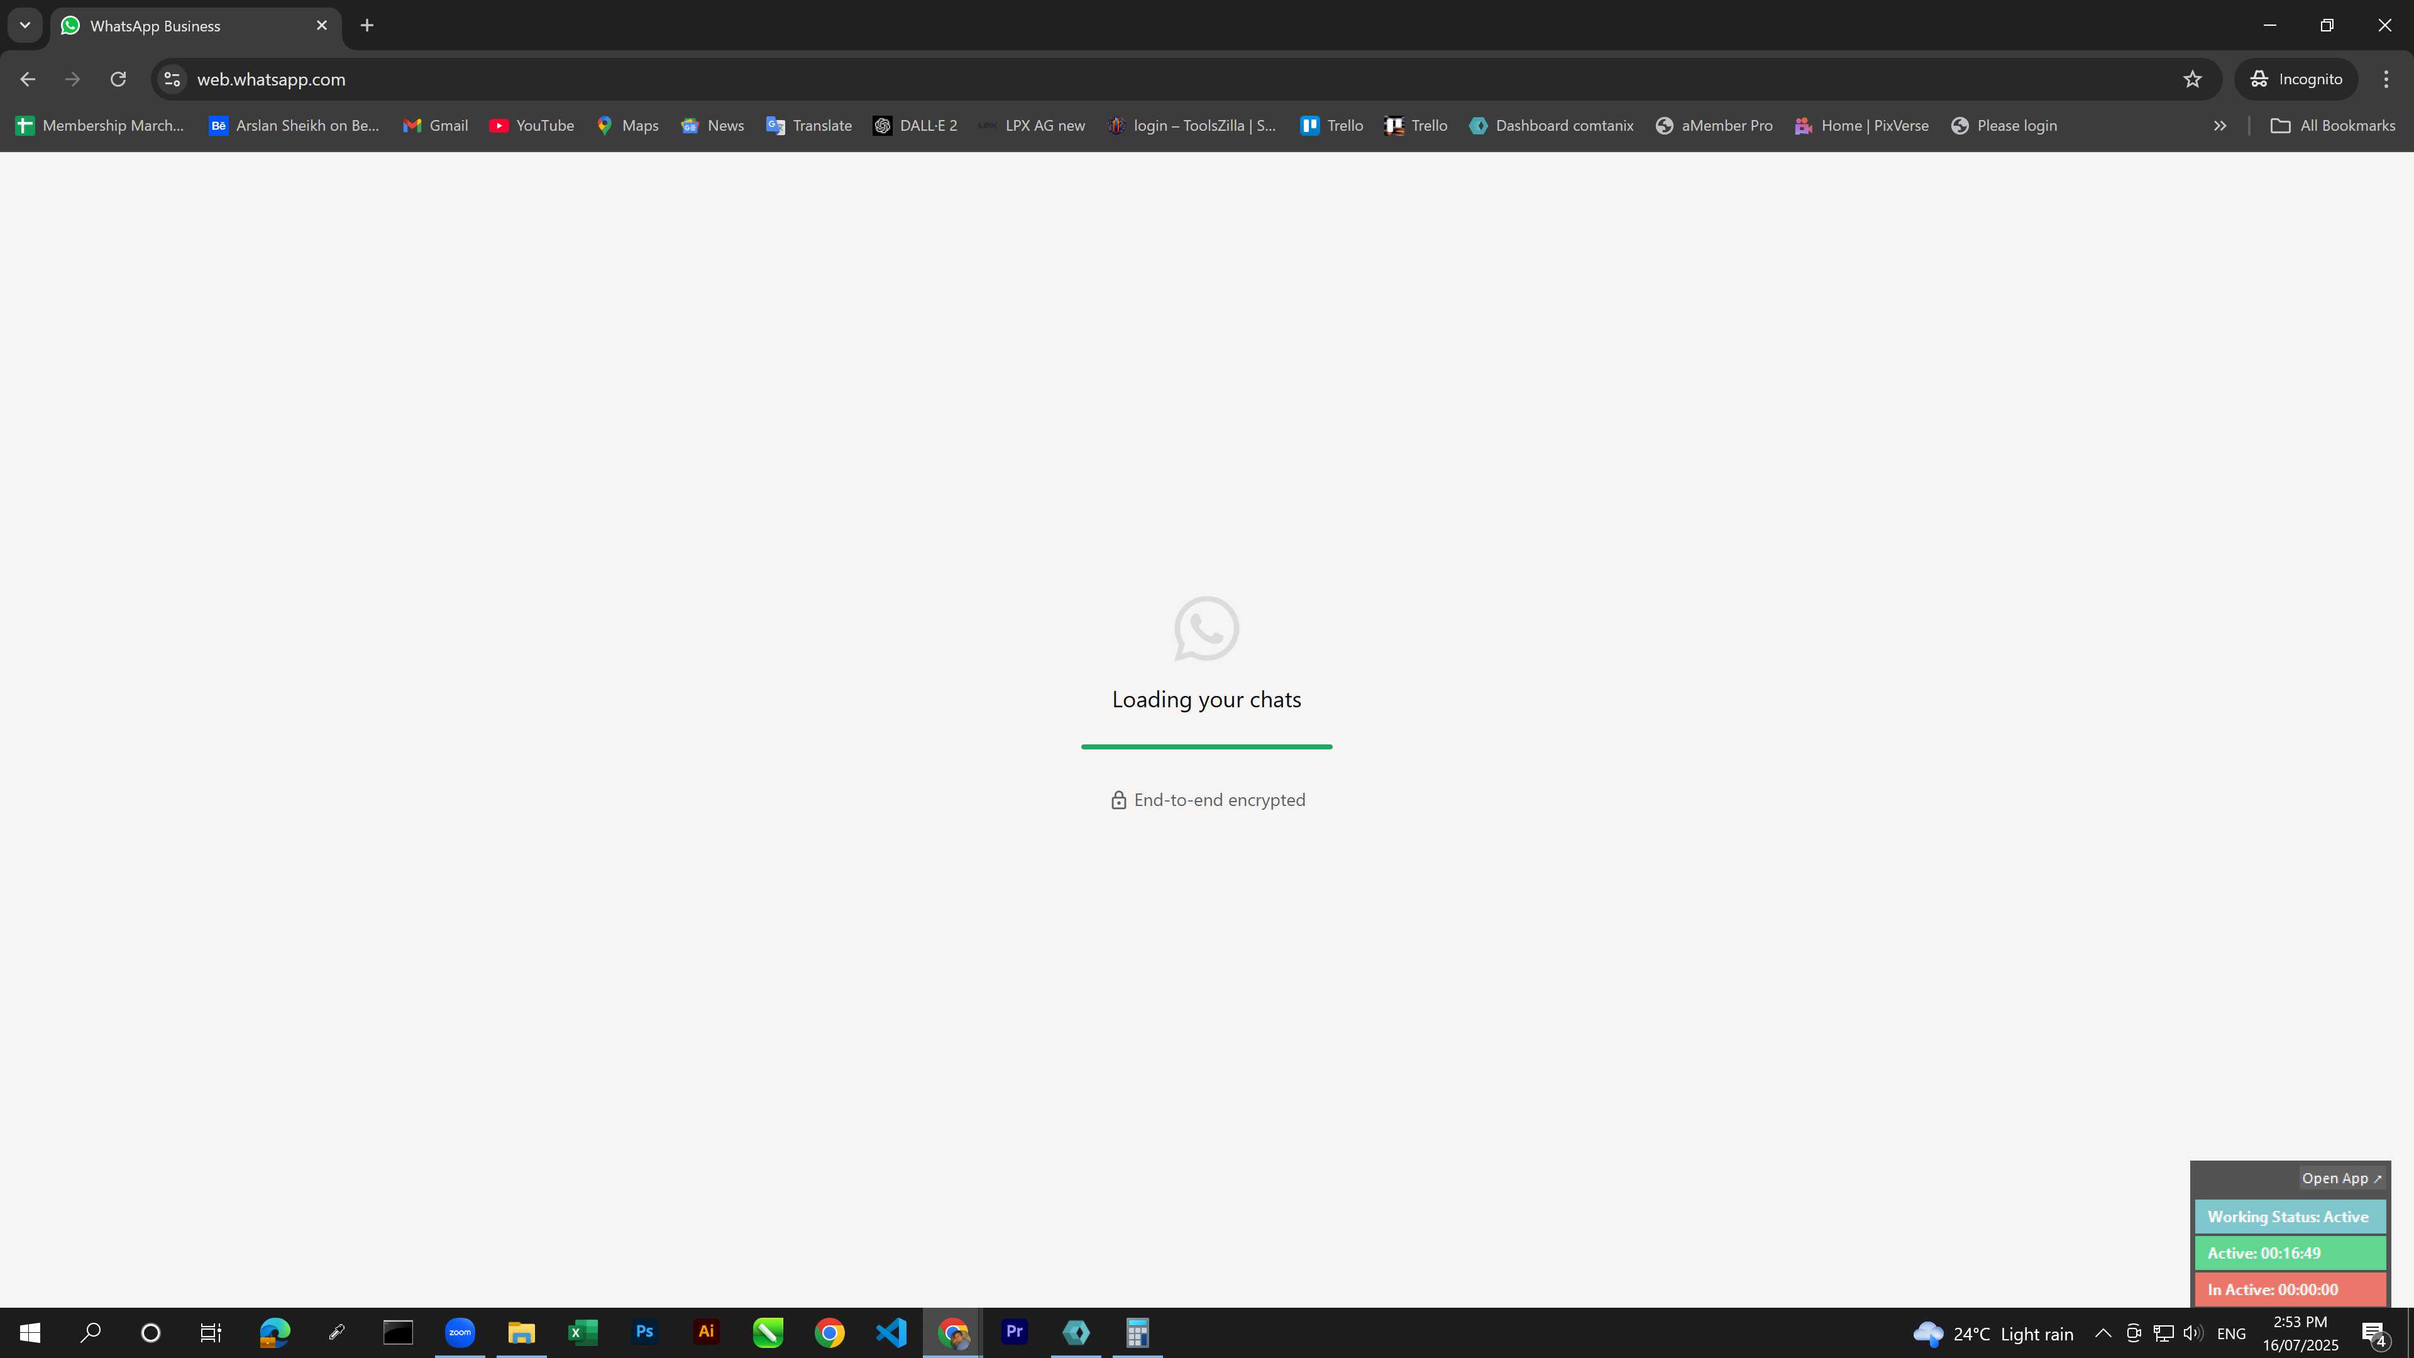Open Membership March bookmark
The height and width of the screenshot is (1358, 2414).
coord(101,126)
